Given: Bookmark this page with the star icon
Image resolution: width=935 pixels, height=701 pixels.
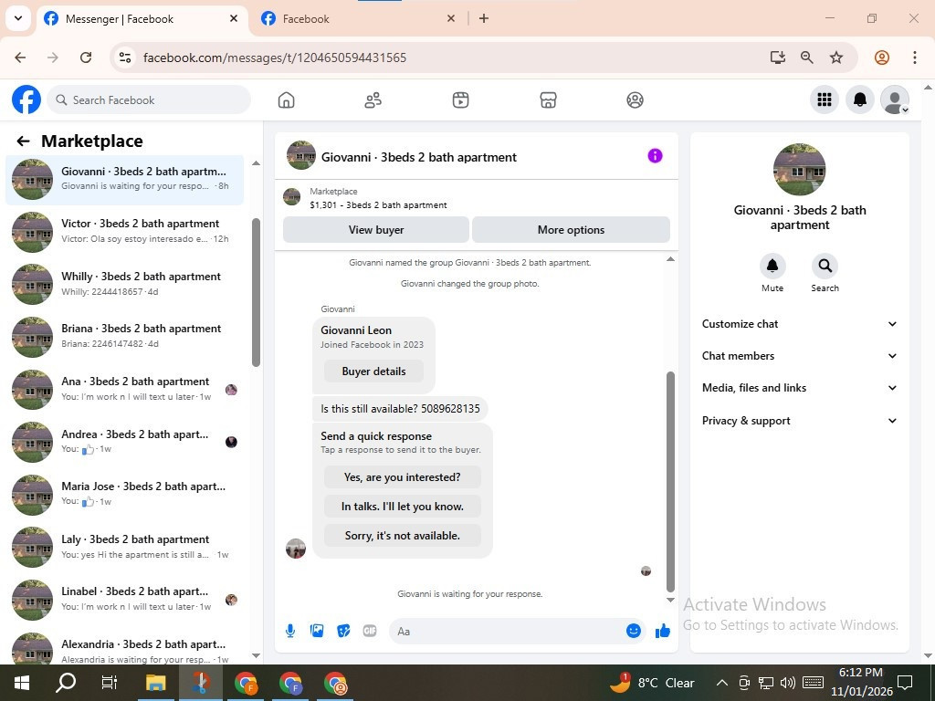Looking at the screenshot, I should (x=836, y=58).
